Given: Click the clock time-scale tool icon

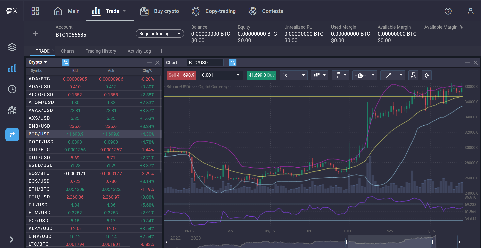Looking at the screenshot, I should pyautogui.click(x=360, y=75).
